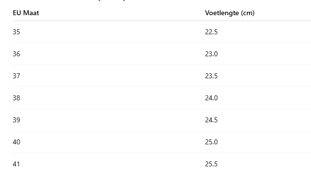Viewport: 311px width, 182px height.
Task: Select the EU size 40 cell
Action: point(17,142)
